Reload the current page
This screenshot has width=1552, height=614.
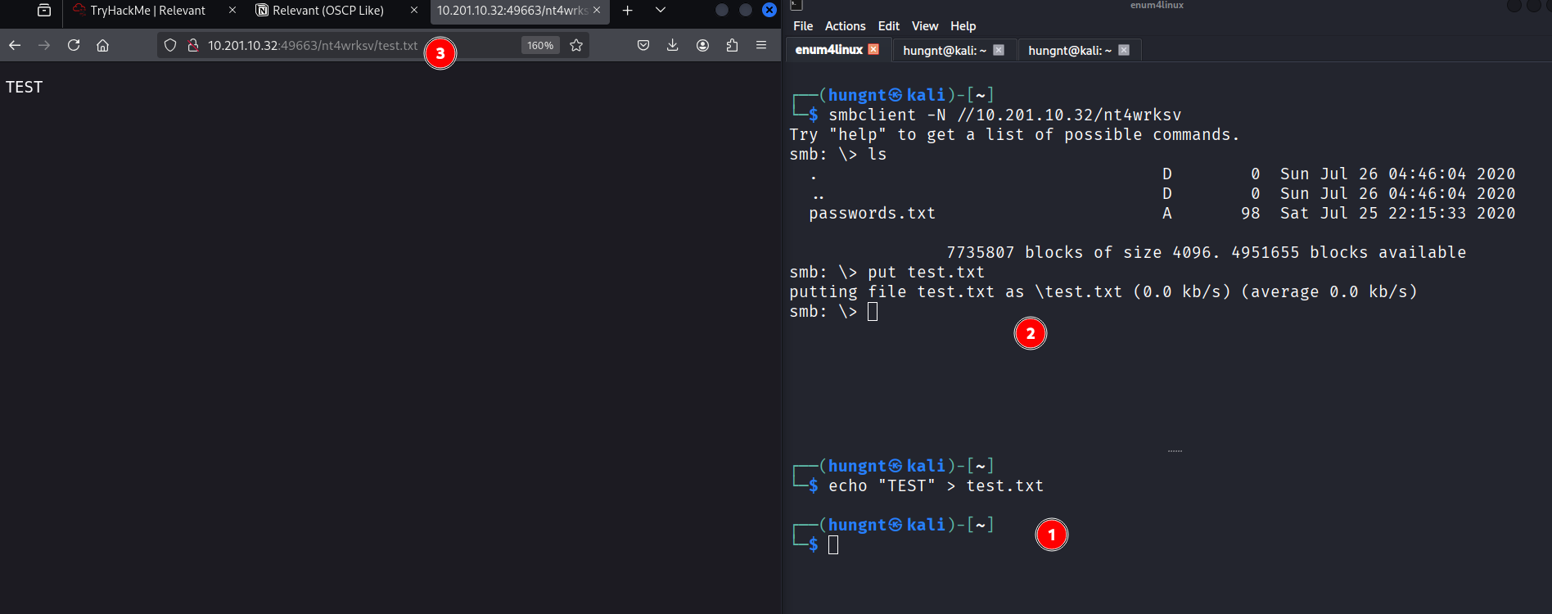[74, 46]
